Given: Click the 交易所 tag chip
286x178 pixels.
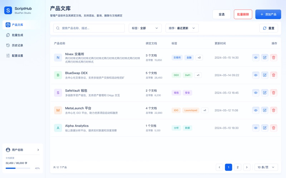Looking at the screenshot, I should (177, 58).
